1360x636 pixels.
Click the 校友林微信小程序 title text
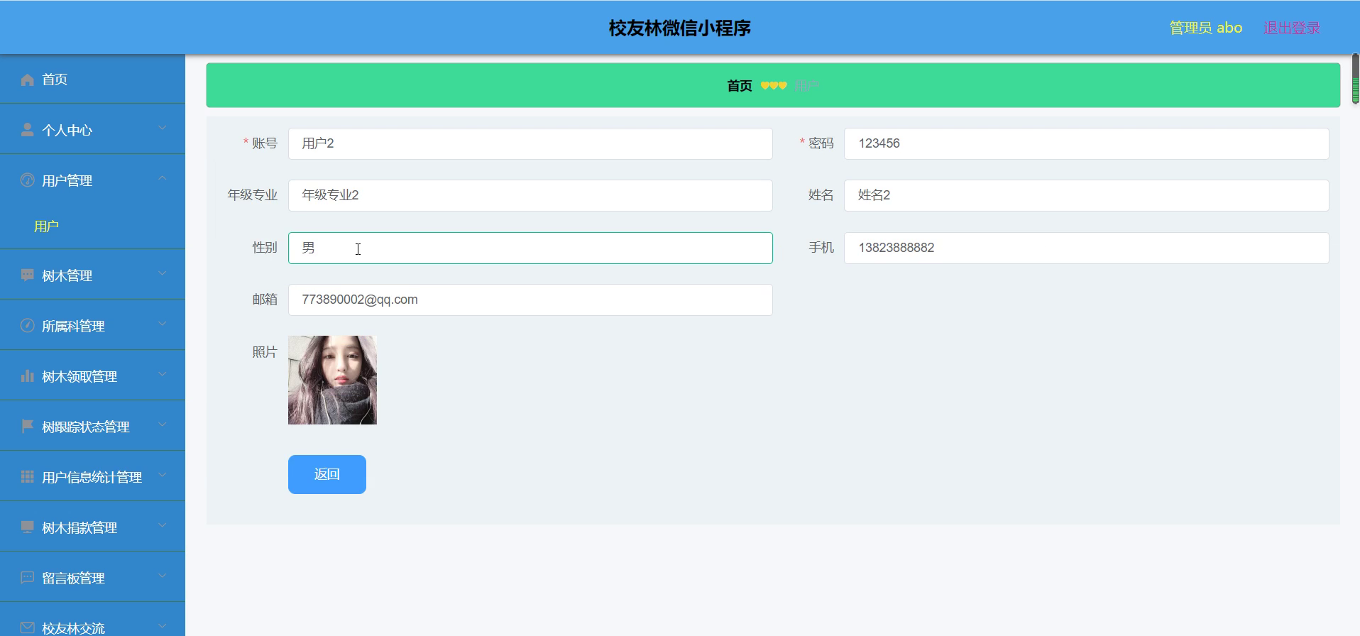(x=679, y=28)
